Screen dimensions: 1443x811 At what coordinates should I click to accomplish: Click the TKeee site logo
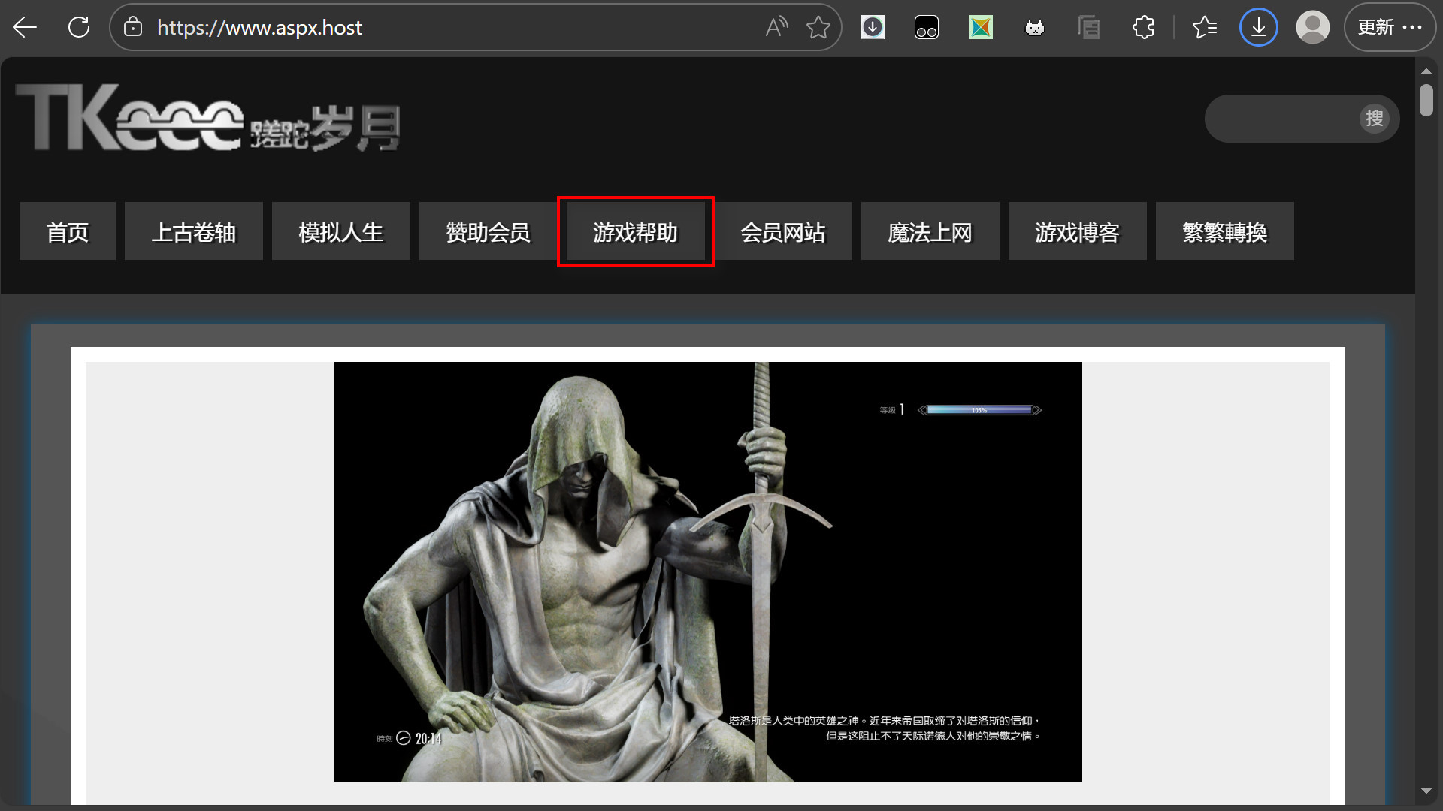[207, 119]
